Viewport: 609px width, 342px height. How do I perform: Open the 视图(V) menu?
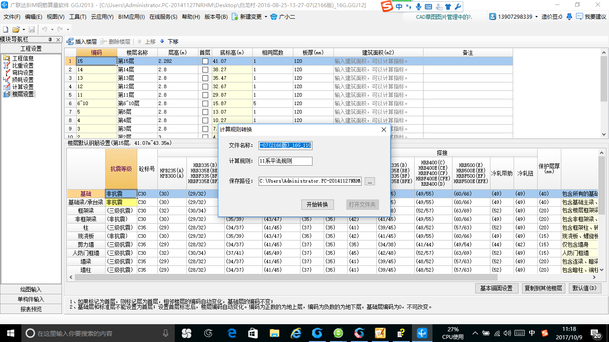pyautogui.click(x=56, y=17)
